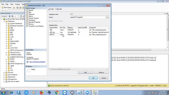Click the New Query toolbar button
169x95 pixels.
click(x=6, y=7)
